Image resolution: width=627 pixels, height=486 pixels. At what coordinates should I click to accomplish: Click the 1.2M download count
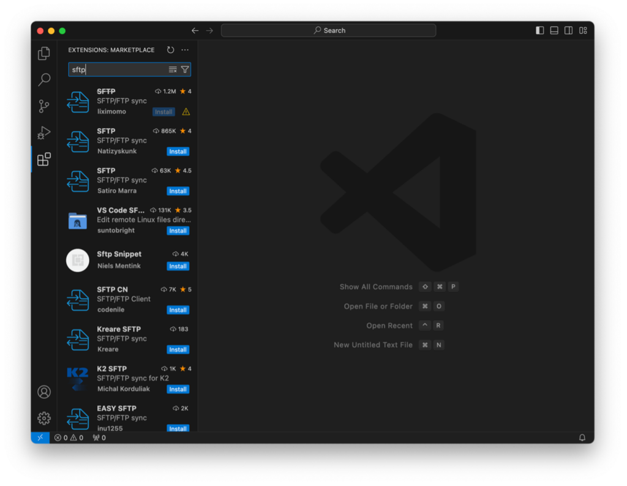(x=165, y=92)
